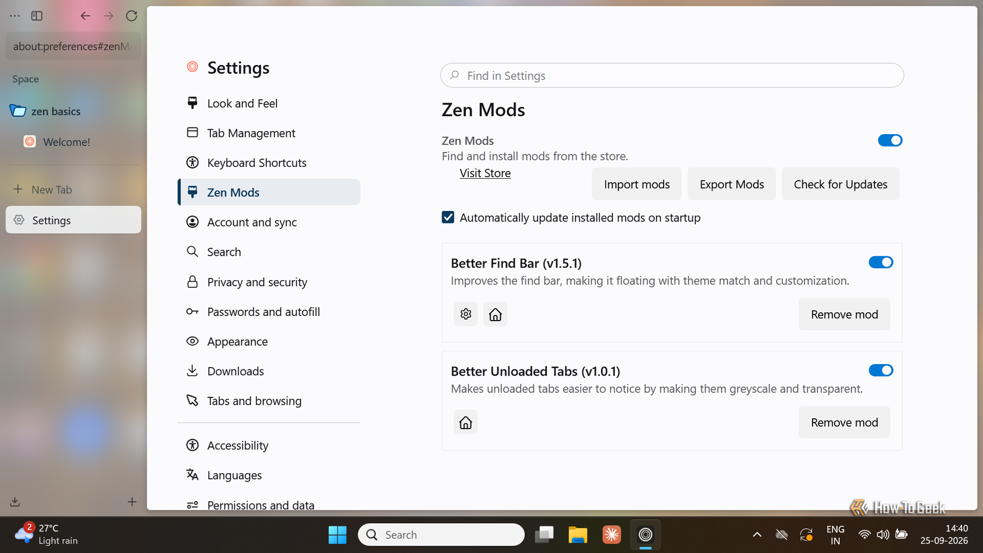The height and width of the screenshot is (553, 983).
Task: Open Accessibility settings category
Action: [269, 445]
